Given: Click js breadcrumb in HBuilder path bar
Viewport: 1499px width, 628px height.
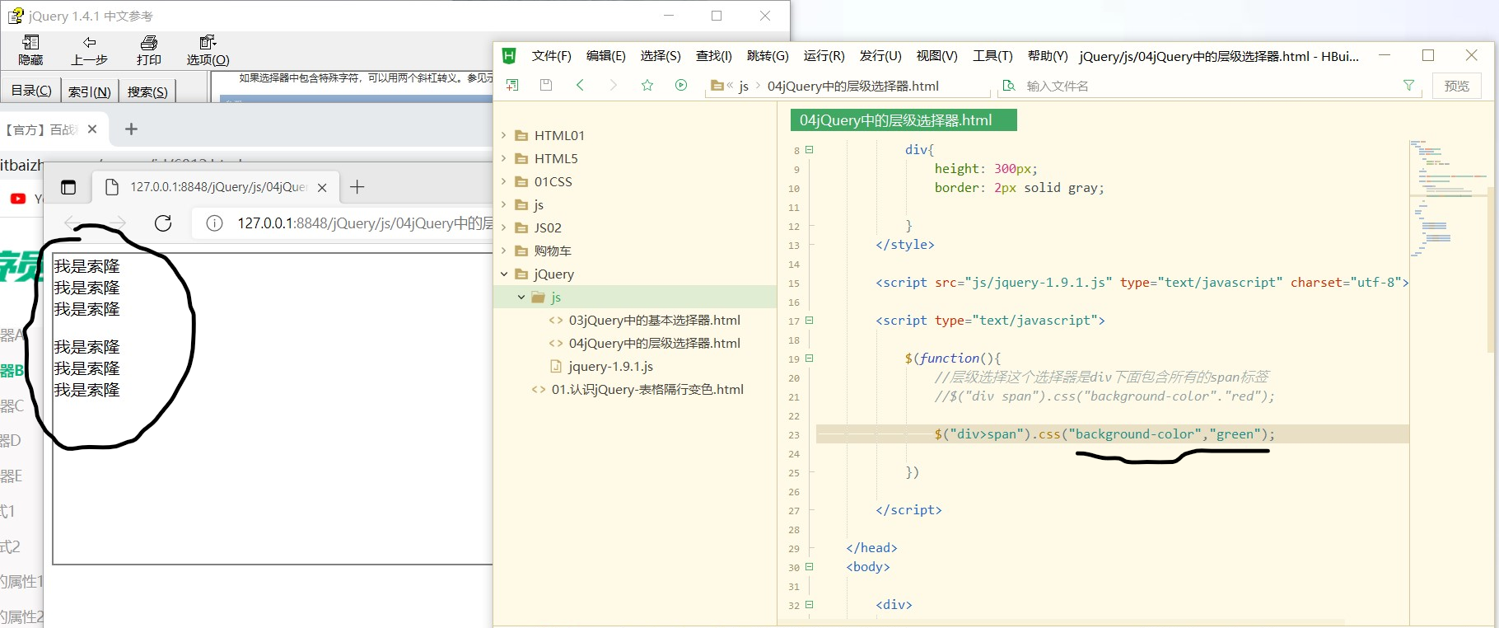Looking at the screenshot, I should pos(744,86).
